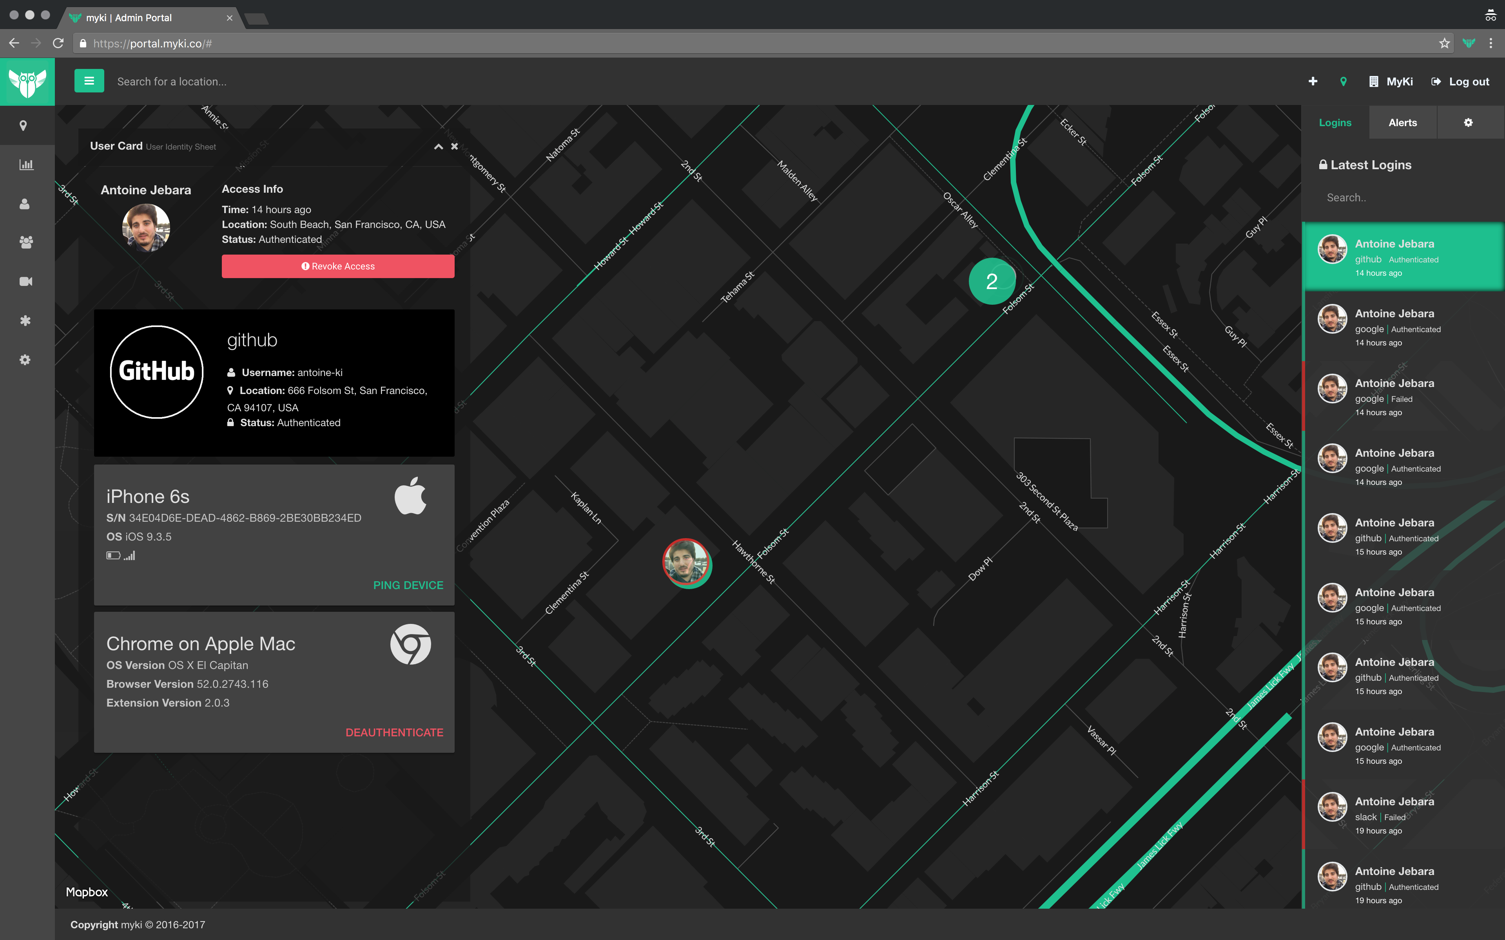This screenshot has height=940, width=1505.
Task: Open the gear settings tab in right panel
Action: 1468,123
